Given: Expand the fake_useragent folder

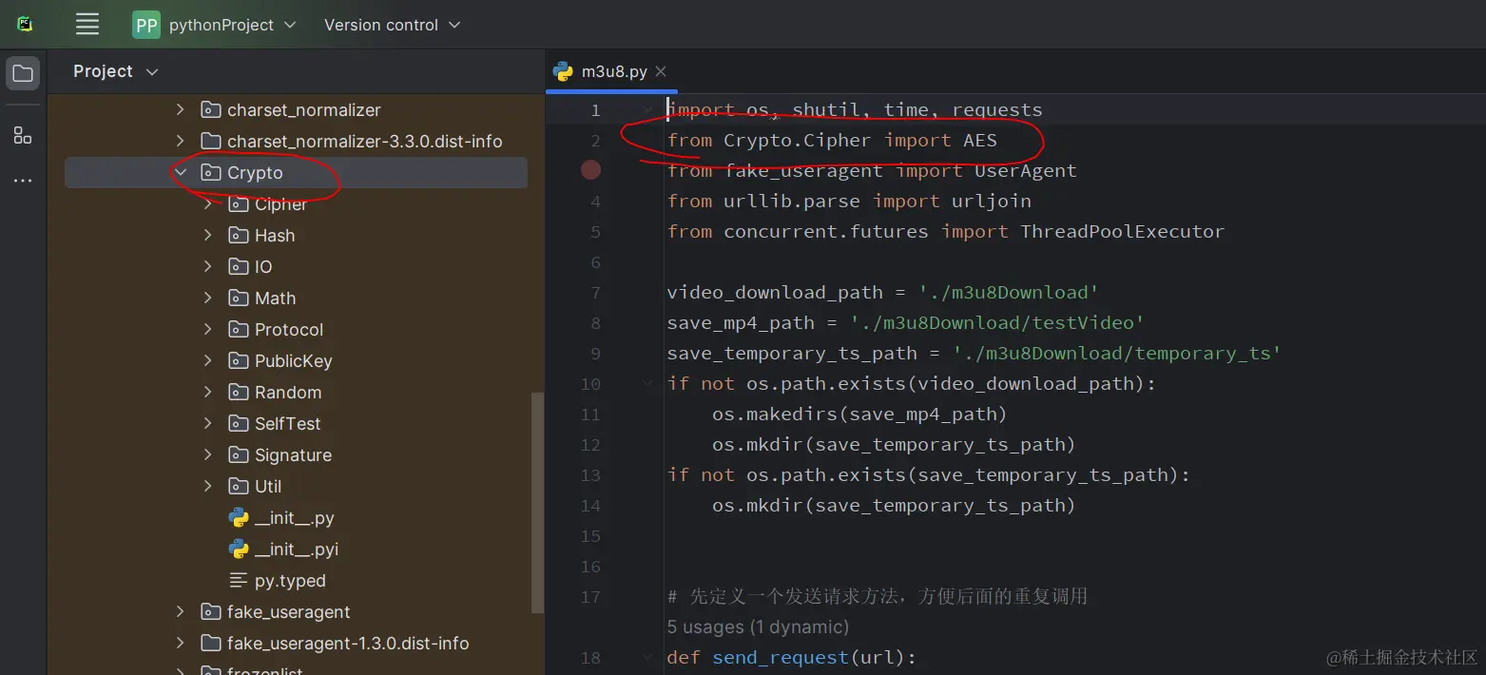Looking at the screenshot, I should click(180, 611).
